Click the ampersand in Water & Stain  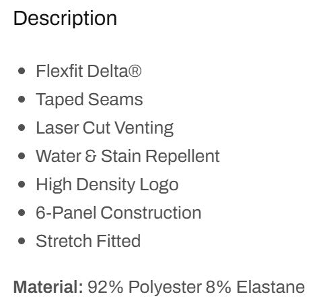(91, 156)
